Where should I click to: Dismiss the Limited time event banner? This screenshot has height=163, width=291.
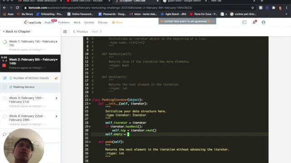point(213,21)
